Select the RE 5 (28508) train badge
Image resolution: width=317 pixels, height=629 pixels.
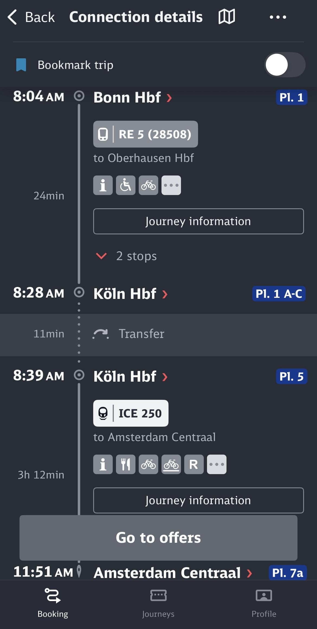click(145, 134)
